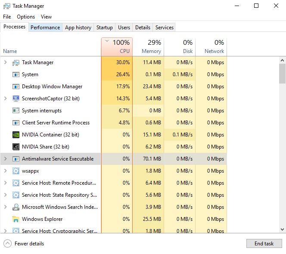Viewport: 286px width, 254px height.
Task: Click the Microsoft Windows Search Indexer icon
Action: point(16,207)
